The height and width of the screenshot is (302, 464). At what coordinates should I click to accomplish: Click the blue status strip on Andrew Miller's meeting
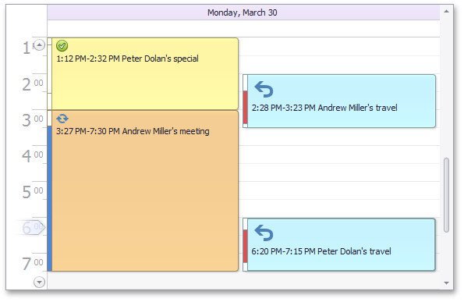coord(50,198)
